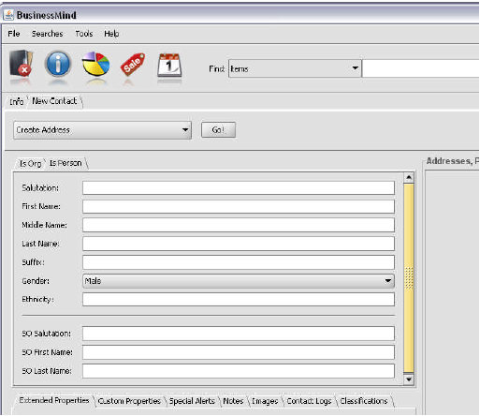Open the Tools menu
The image size is (480, 416).
84,34
